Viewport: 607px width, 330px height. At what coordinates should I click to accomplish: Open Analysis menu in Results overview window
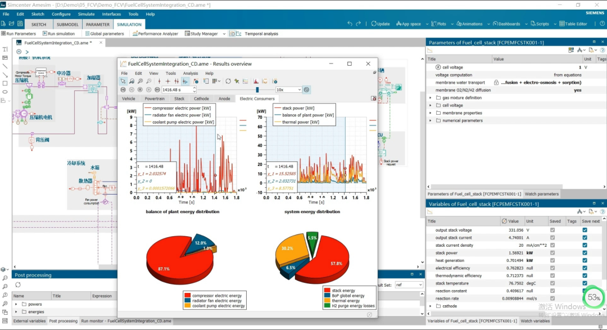pos(190,73)
